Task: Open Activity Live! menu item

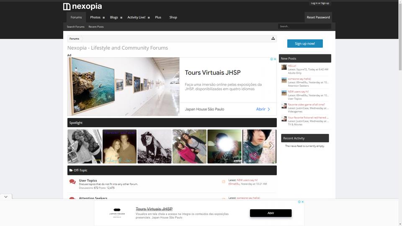Action: click(x=137, y=17)
